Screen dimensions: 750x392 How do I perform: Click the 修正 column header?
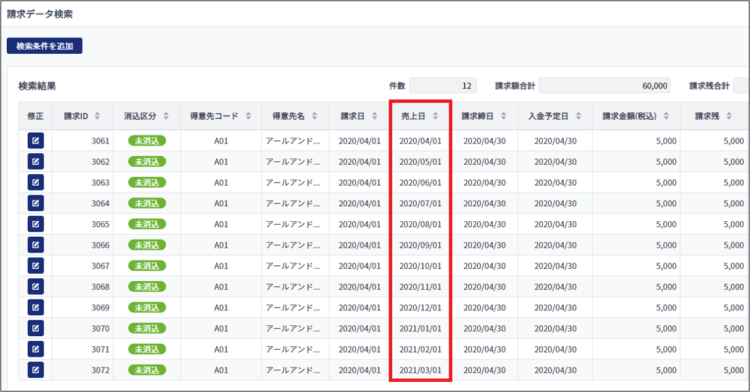tap(35, 116)
